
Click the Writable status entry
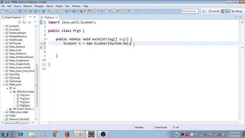139,128
